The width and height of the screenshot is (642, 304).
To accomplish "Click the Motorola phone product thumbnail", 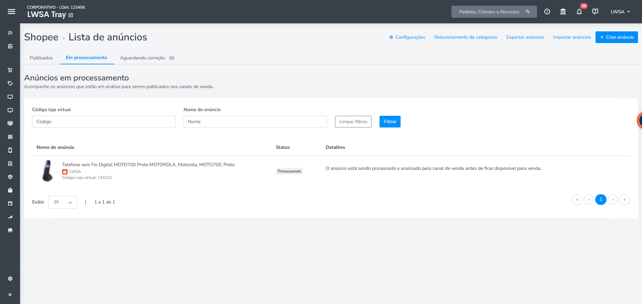I will pyautogui.click(x=47, y=171).
